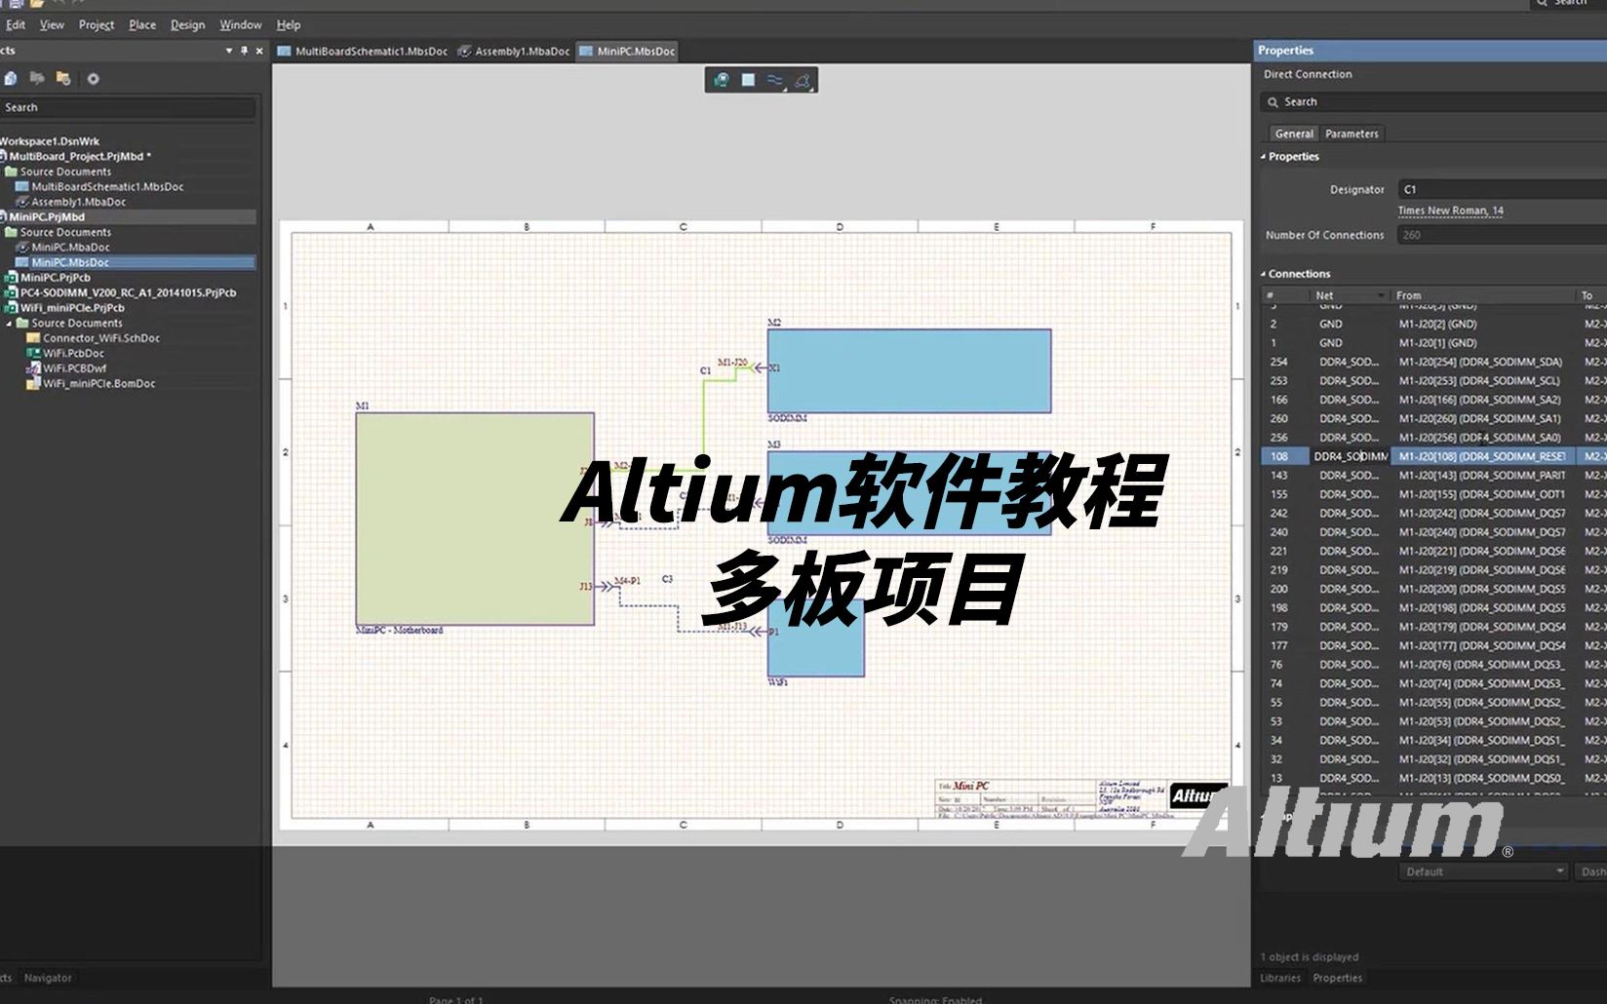Open project options via Projects panel gear icon
The width and height of the screenshot is (1607, 1004).
(93, 79)
